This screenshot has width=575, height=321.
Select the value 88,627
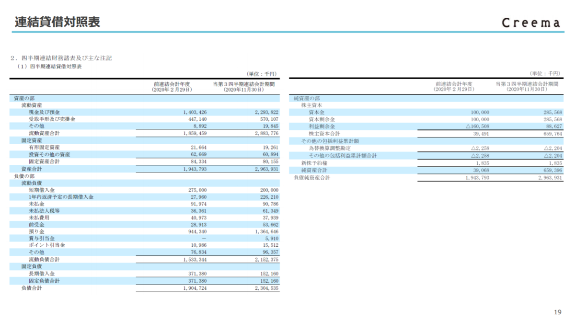point(554,126)
